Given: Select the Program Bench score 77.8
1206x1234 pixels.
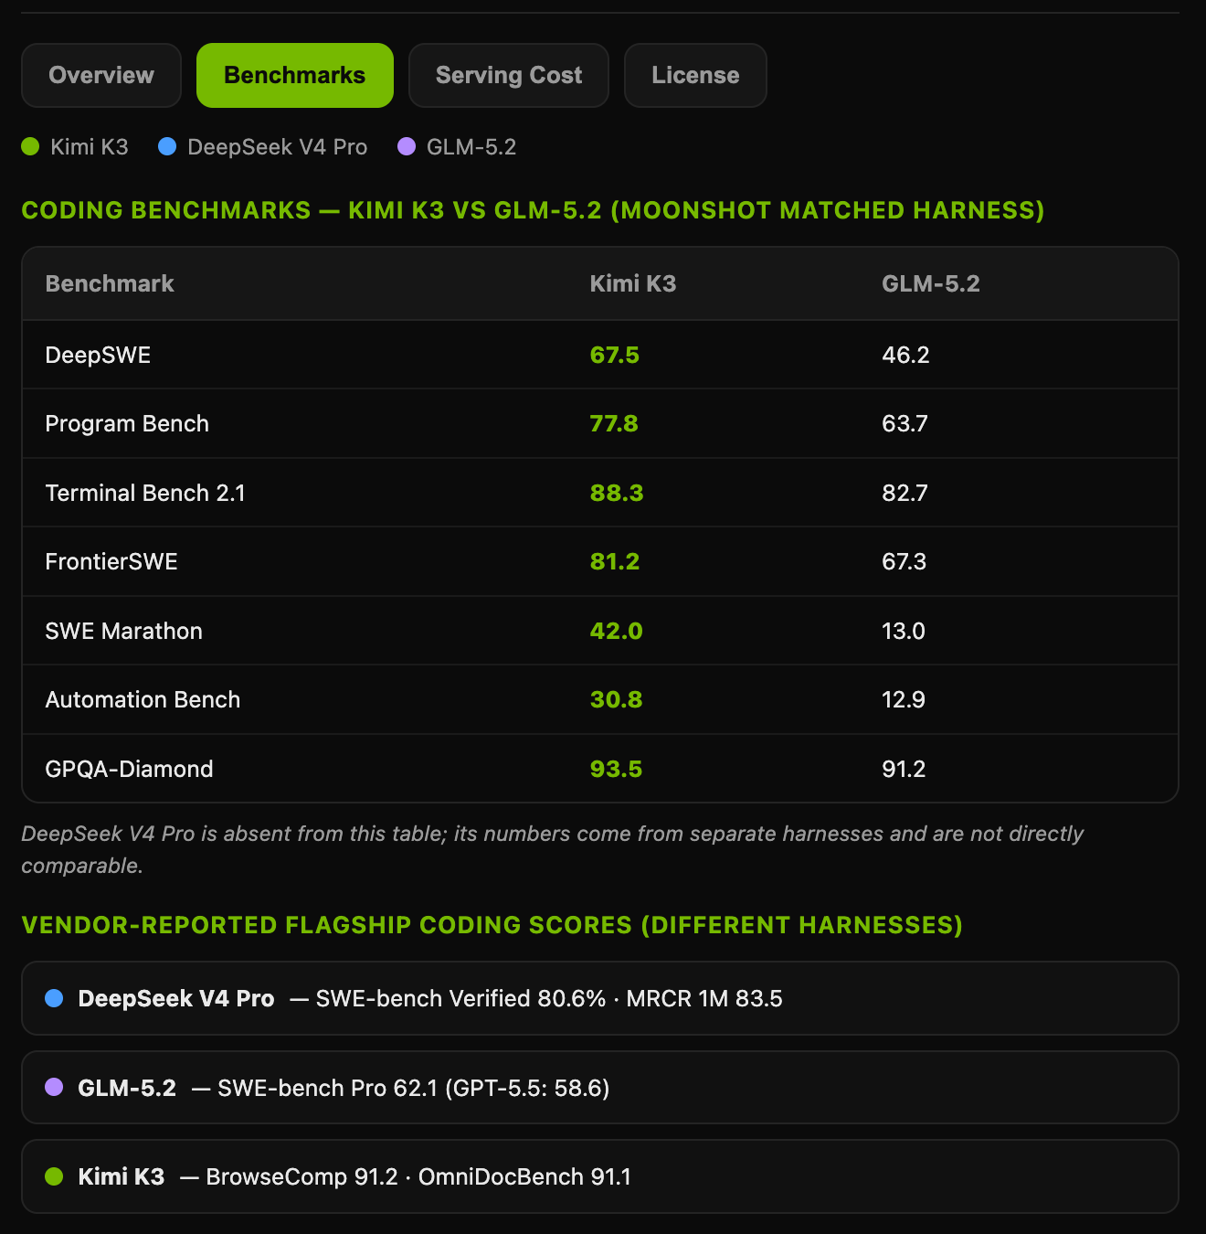Looking at the screenshot, I should point(614,423).
